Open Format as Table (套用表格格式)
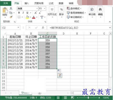The width and height of the screenshot is (113, 100). (x=76, y=13)
